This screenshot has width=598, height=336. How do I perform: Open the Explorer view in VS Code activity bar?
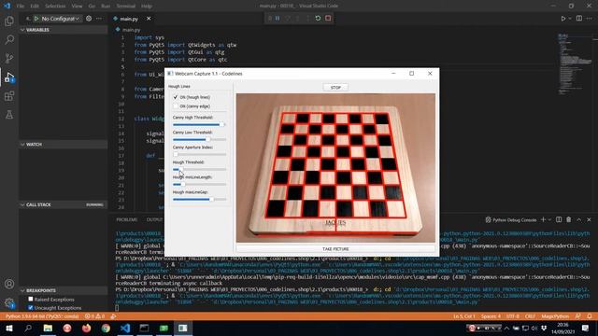[9, 21]
